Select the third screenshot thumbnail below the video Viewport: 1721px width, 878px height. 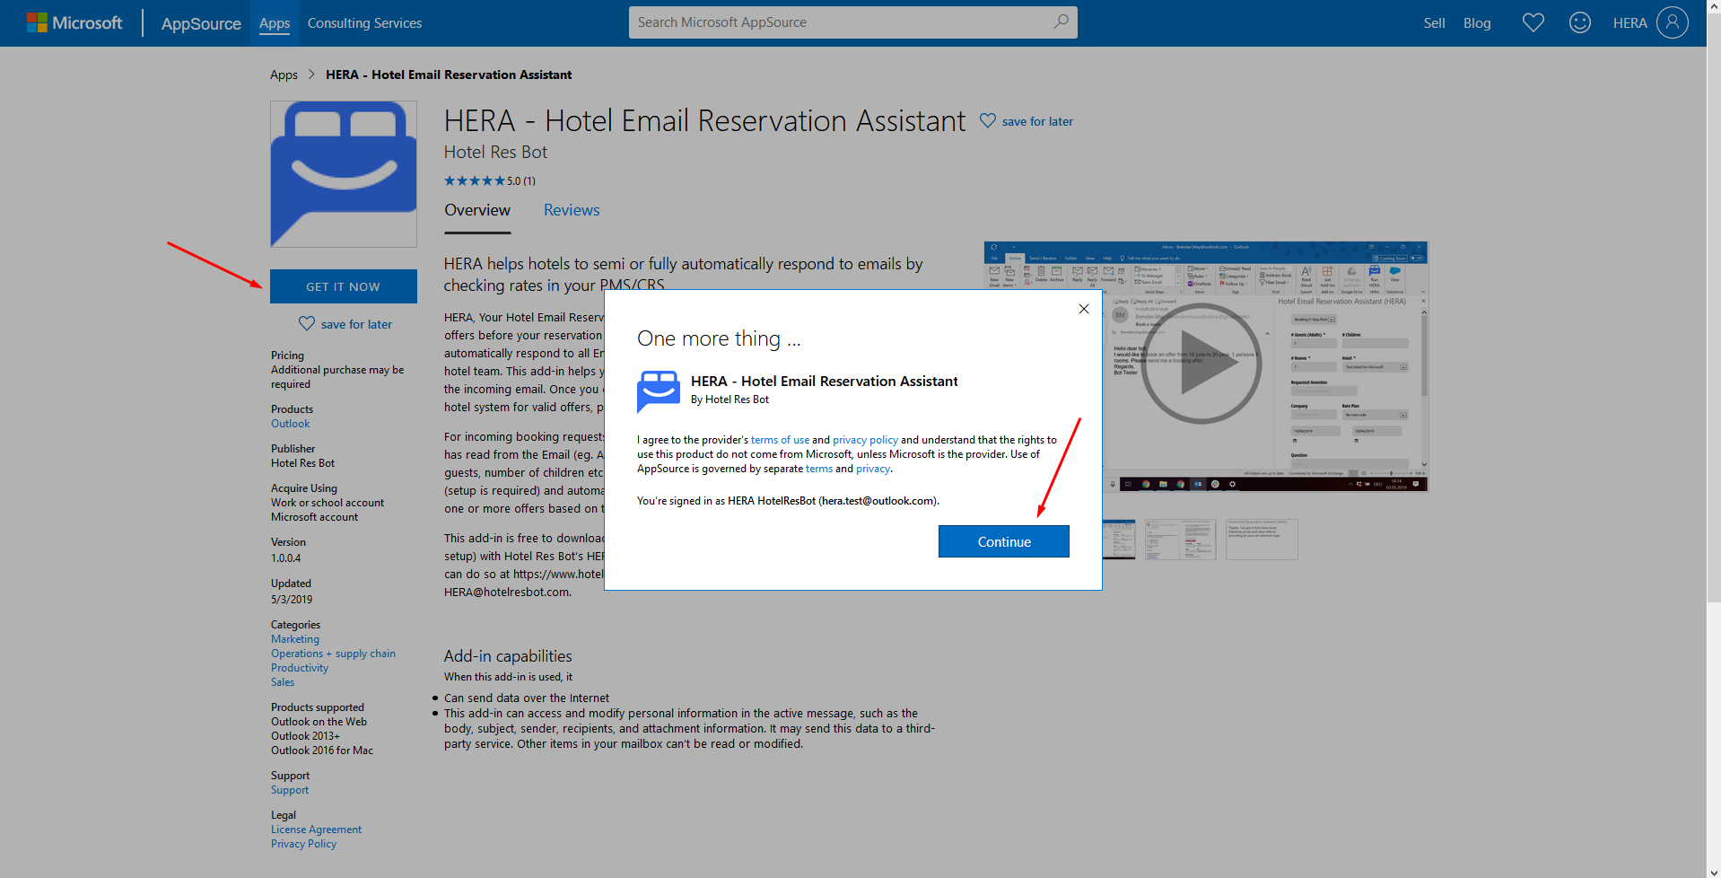coord(1262,539)
